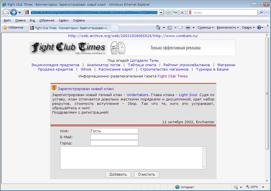This screenshot has height=191, width=271.
Task: Click the page vertical scrollbar
Action: [x=267, y=93]
